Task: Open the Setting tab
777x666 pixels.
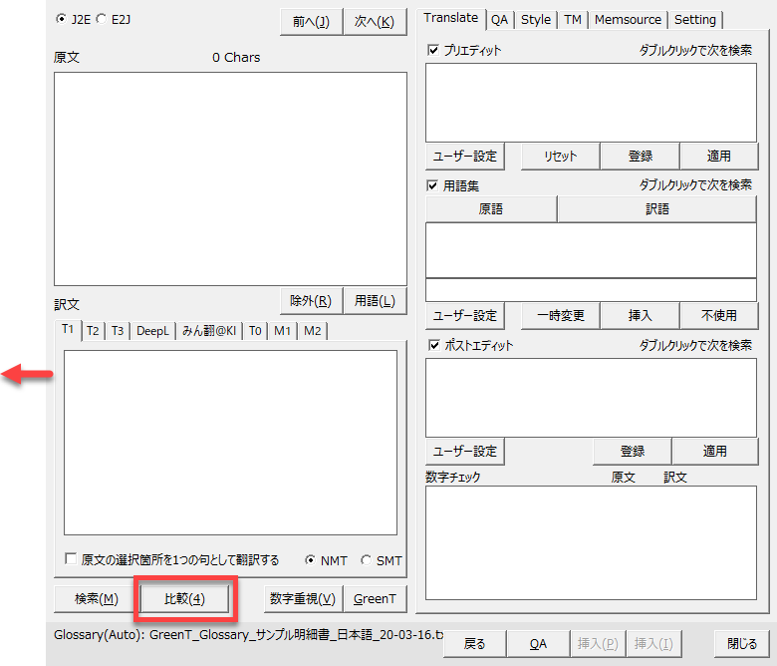Action: pyautogui.click(x=694, y=19)
